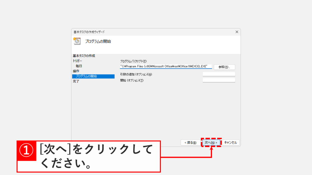Select the 操作 step in sidebar

76,71
